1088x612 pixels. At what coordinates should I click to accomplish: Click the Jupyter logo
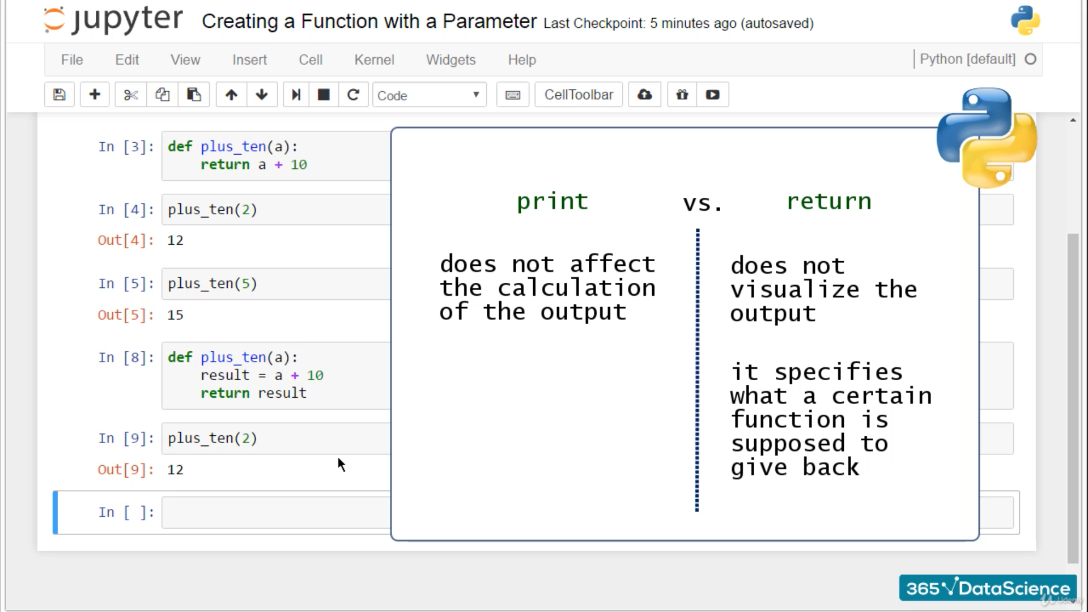point(113,20)
